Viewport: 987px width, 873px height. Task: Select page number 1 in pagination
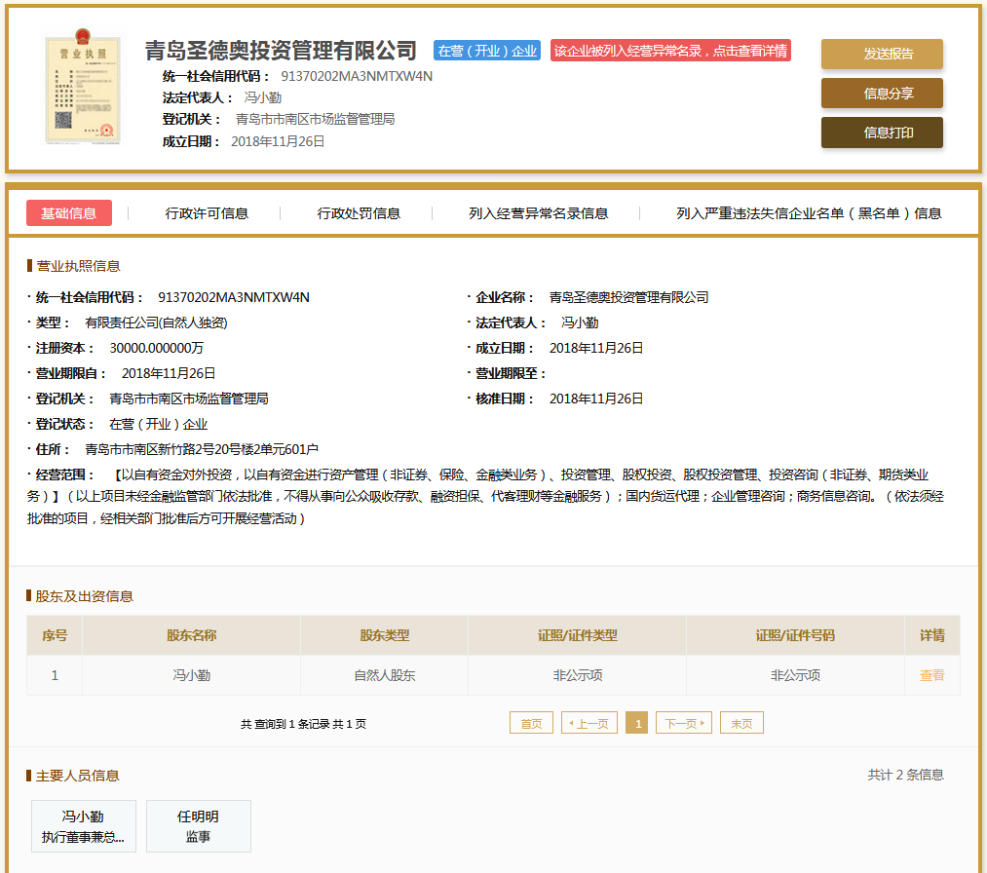(637, 723)
